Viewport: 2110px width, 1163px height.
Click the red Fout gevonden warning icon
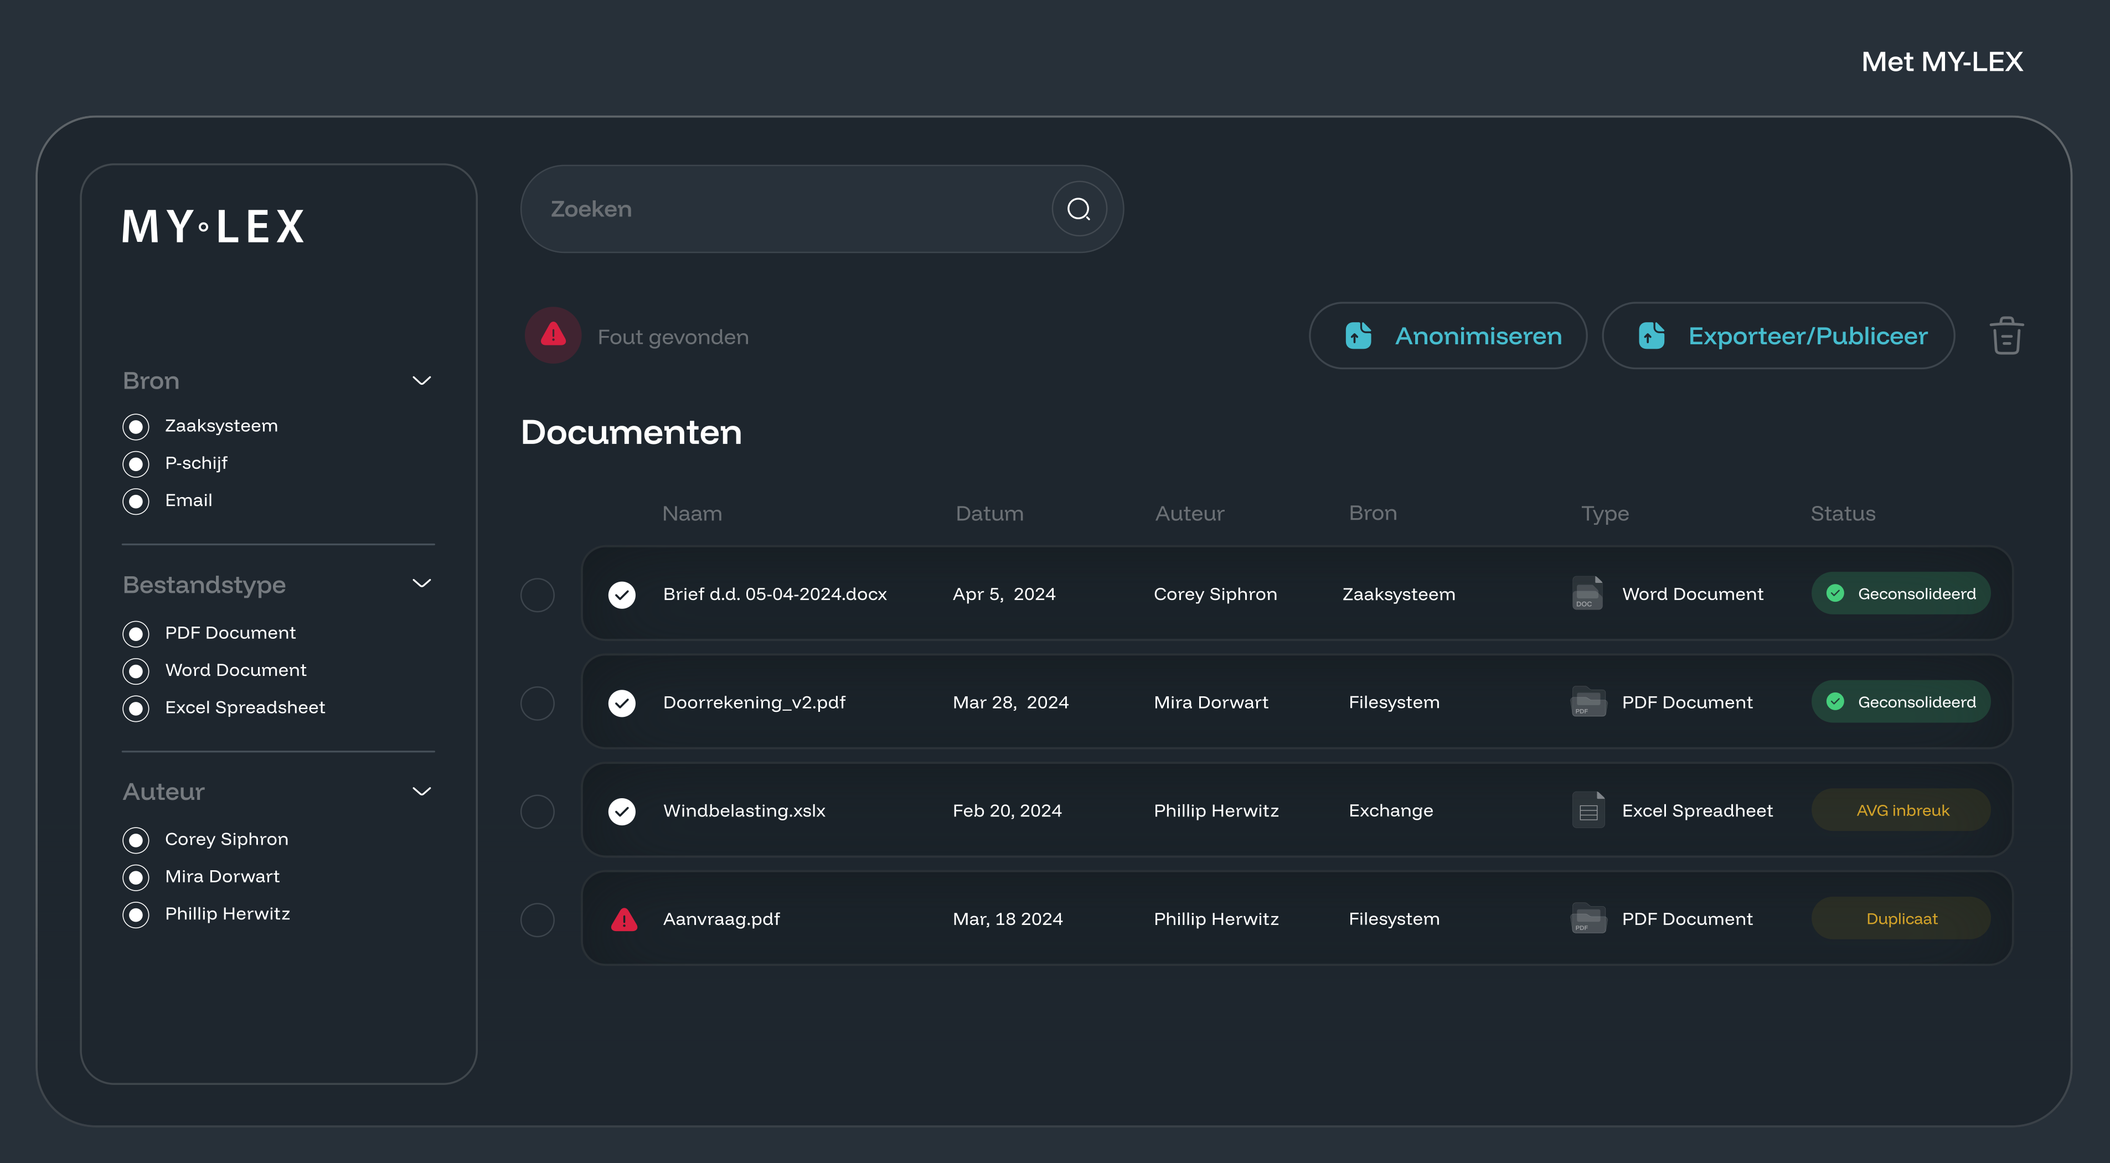(x=553, y=335)
